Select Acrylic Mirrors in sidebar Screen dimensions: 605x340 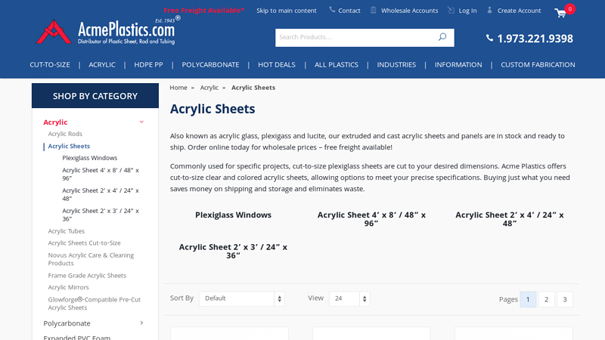pyautogui.click(x=68, y=287)
